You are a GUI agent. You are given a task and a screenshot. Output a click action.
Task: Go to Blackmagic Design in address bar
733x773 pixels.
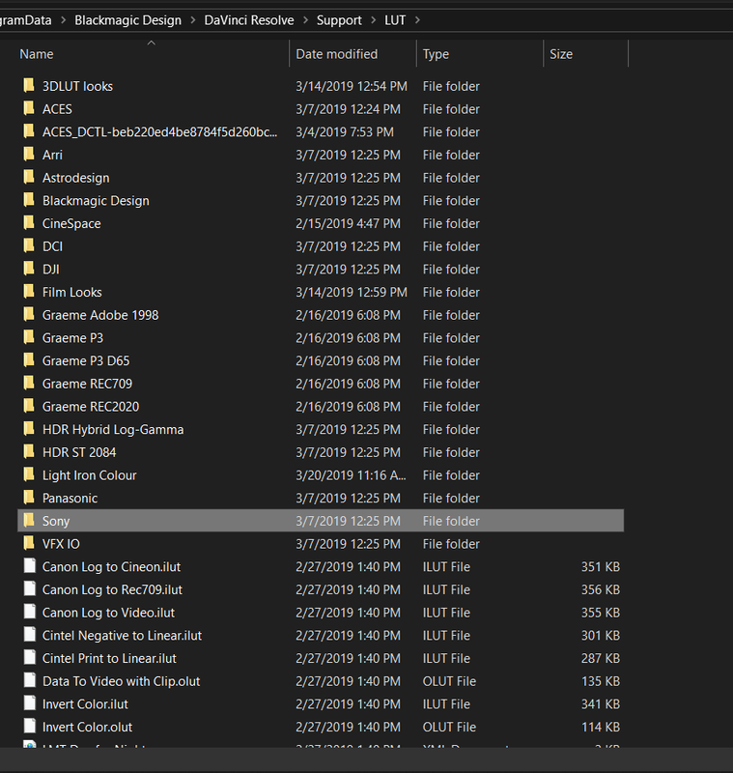pyautogui.click(x=127, y=20)
